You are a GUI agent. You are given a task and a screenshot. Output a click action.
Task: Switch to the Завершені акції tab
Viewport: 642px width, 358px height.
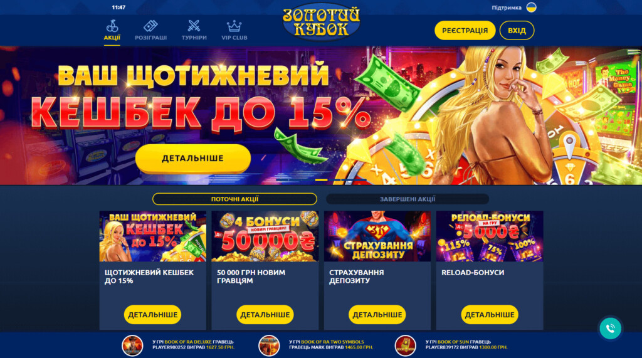(408, 199)
